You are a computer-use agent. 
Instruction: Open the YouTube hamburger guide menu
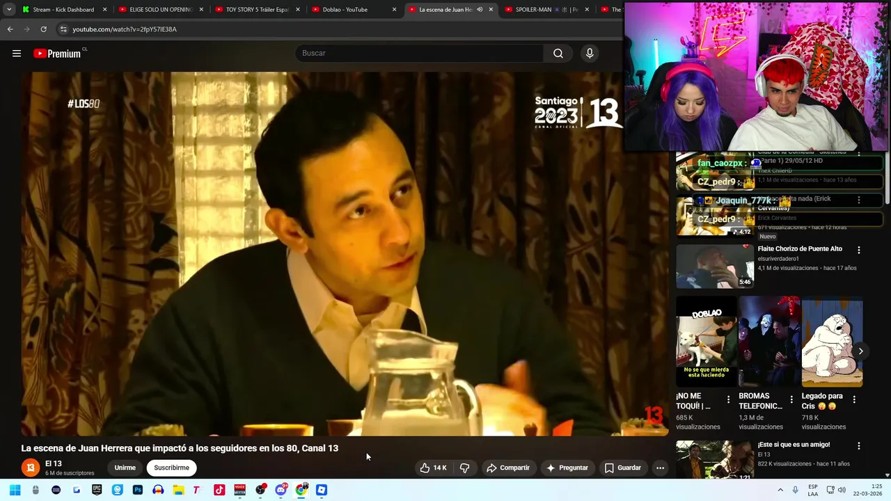pos(17,54)
